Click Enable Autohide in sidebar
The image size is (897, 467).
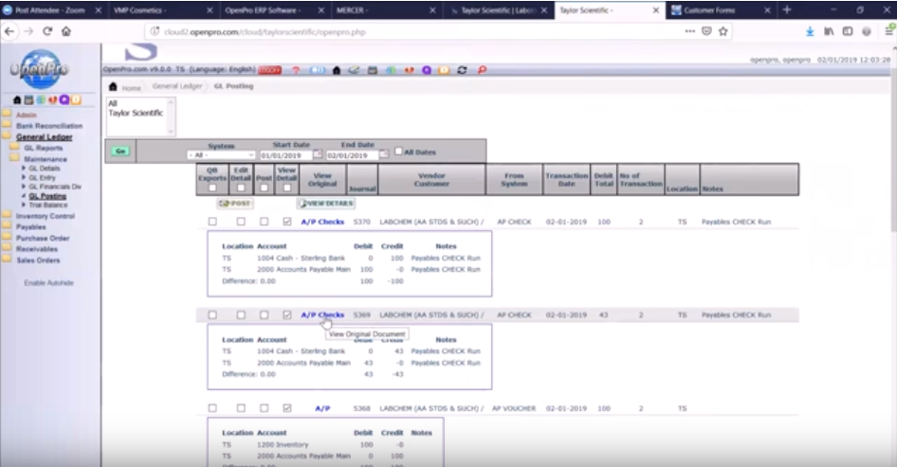(48, 283)
